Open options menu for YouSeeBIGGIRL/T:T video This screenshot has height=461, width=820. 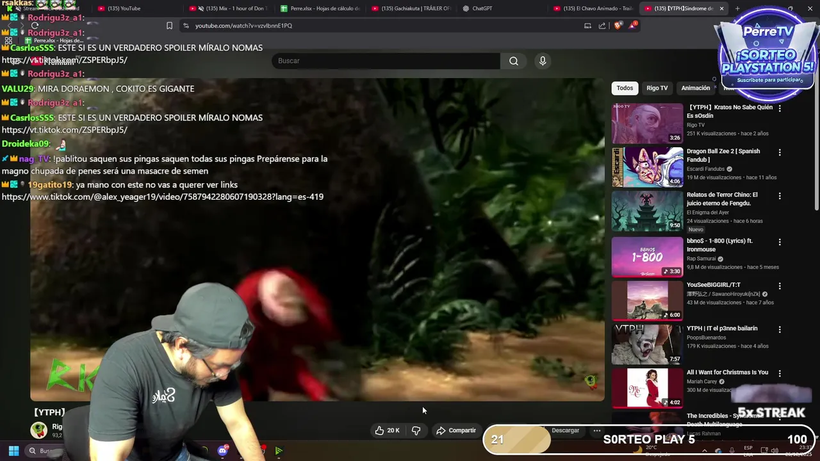[x=780, y=286]
